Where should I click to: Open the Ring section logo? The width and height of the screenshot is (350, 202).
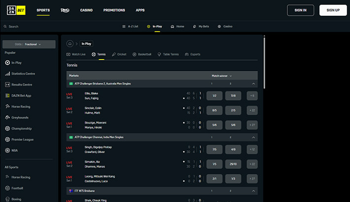coord(65,10)
